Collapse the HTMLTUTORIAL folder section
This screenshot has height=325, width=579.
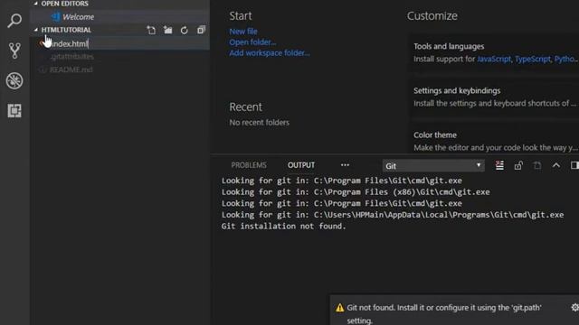(x=36, y=30)
